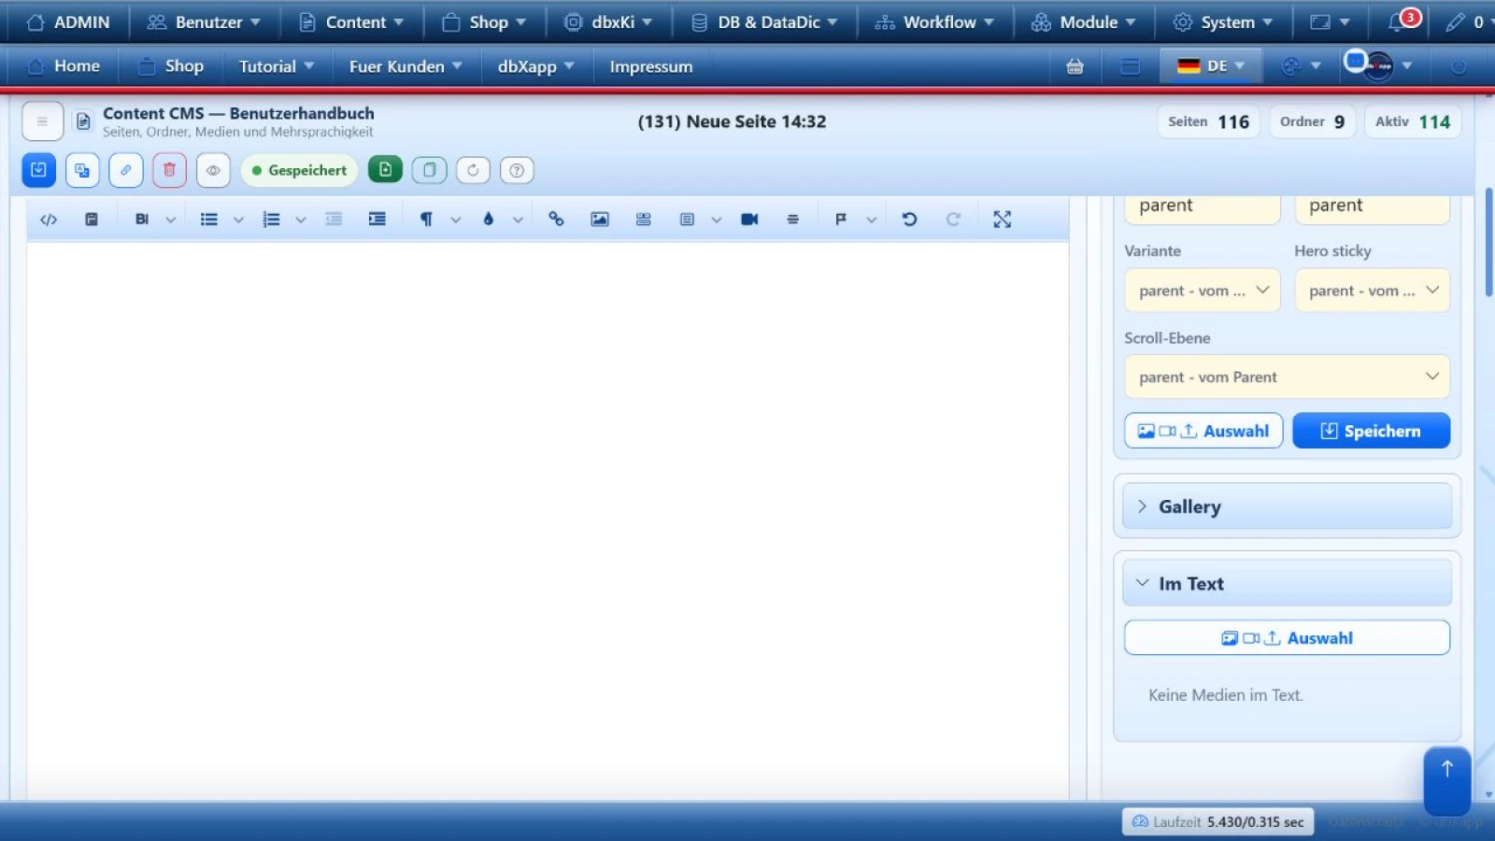Open the Hero sticky dropdown
Image resolution: width=1495 pixels, height=841 pixels.
point(1372,291)
